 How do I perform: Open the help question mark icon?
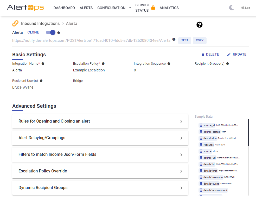tap(199, 25)
